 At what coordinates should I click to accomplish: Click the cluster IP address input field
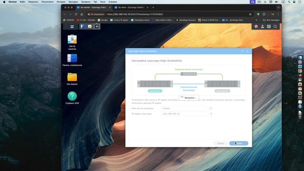[x=185, y=114]
